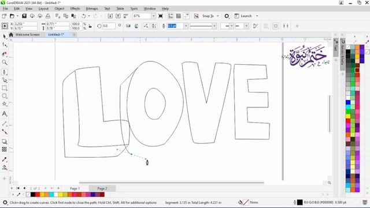Pick yellow swatch in right palette
This screenshot has width=370, height=208.
coord(348,116)
